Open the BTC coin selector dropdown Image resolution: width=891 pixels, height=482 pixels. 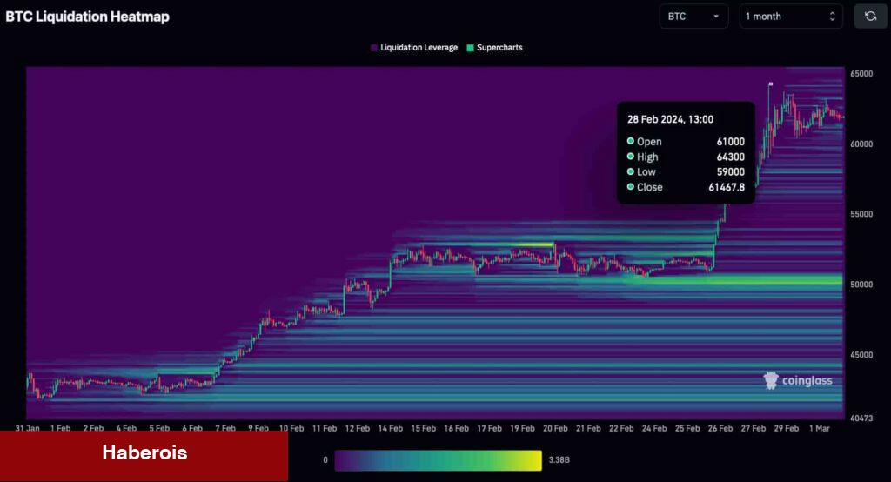(x=693, y=16)
